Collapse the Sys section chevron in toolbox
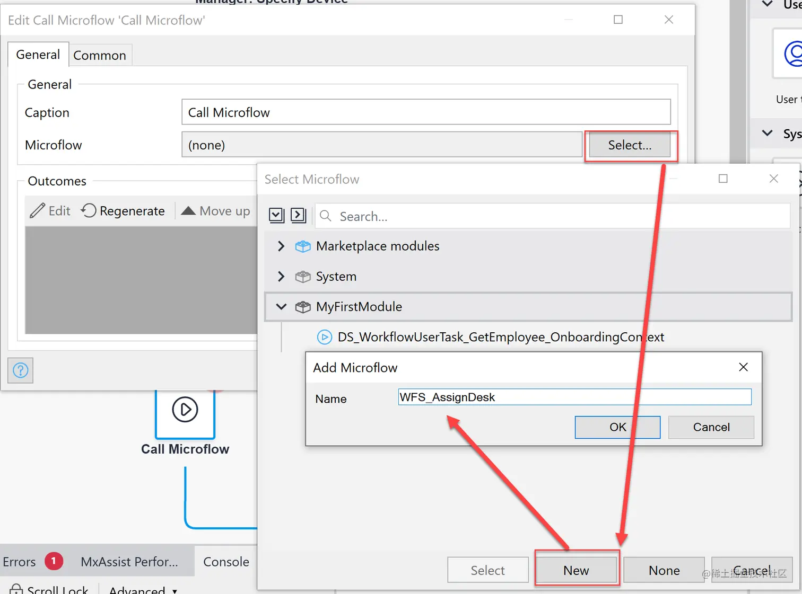 tap(767, 133)
